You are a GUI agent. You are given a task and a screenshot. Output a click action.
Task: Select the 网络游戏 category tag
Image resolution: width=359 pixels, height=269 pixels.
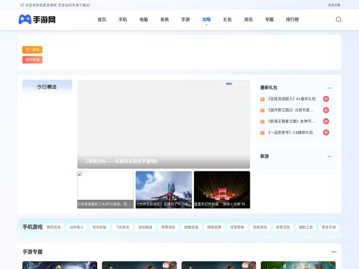click(x=260, y=227)
